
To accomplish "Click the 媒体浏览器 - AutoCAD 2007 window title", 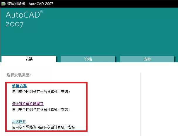I will click(x=30, y=4).
